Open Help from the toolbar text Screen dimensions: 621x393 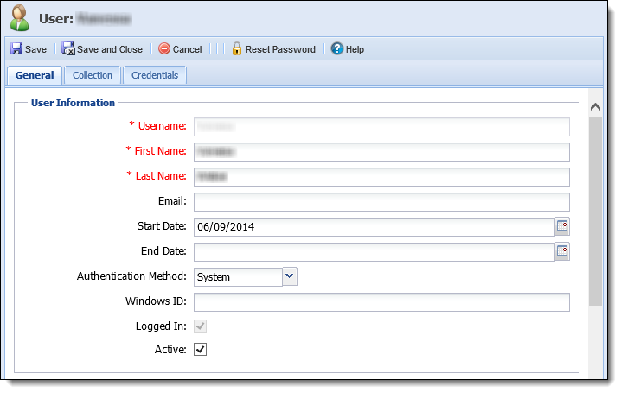click(355, 49)
